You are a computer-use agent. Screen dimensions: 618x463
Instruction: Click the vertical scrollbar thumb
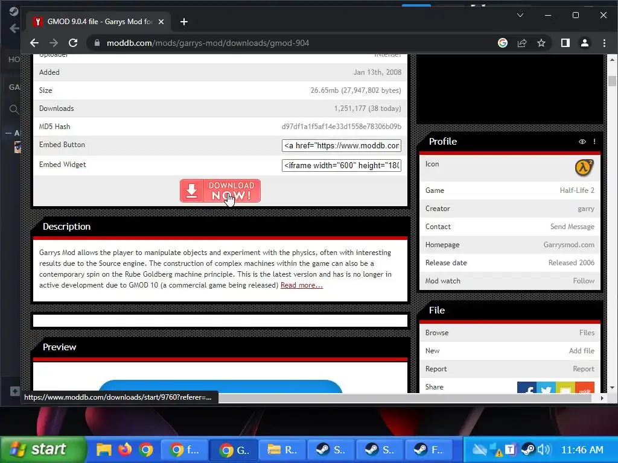(x=612, y=81)
